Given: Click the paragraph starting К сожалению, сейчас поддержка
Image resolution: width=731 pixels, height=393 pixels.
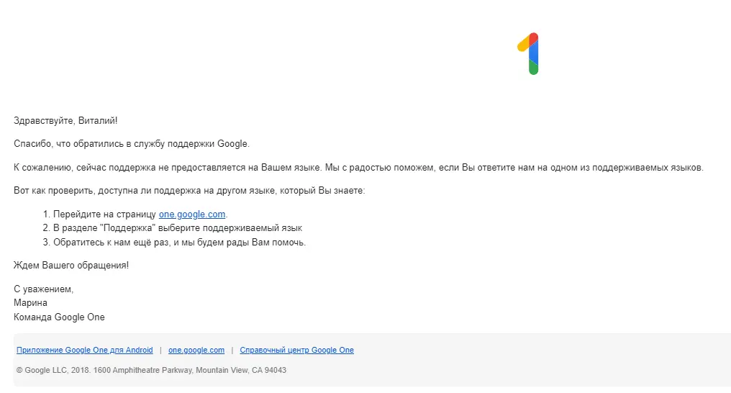Looking at the screenshot, I should 358,168.
